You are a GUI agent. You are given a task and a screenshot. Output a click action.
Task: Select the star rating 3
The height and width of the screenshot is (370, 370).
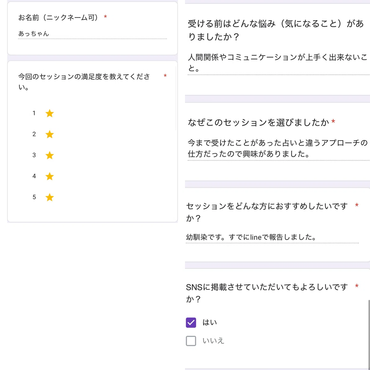coord(50,155)
